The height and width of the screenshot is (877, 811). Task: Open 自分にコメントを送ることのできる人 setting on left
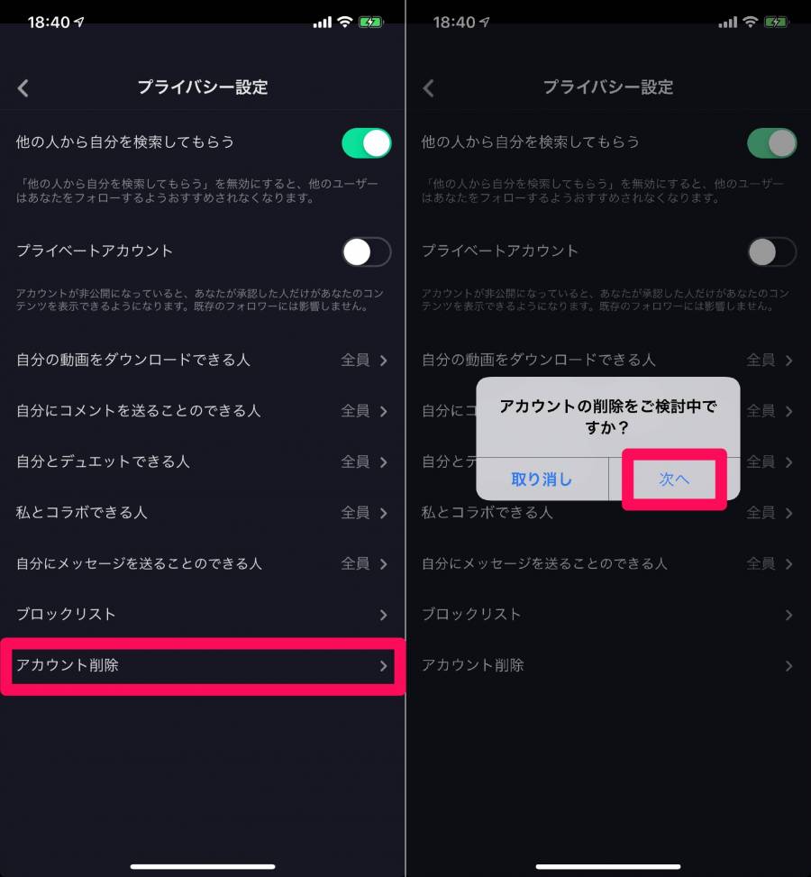tap(203, 410)
